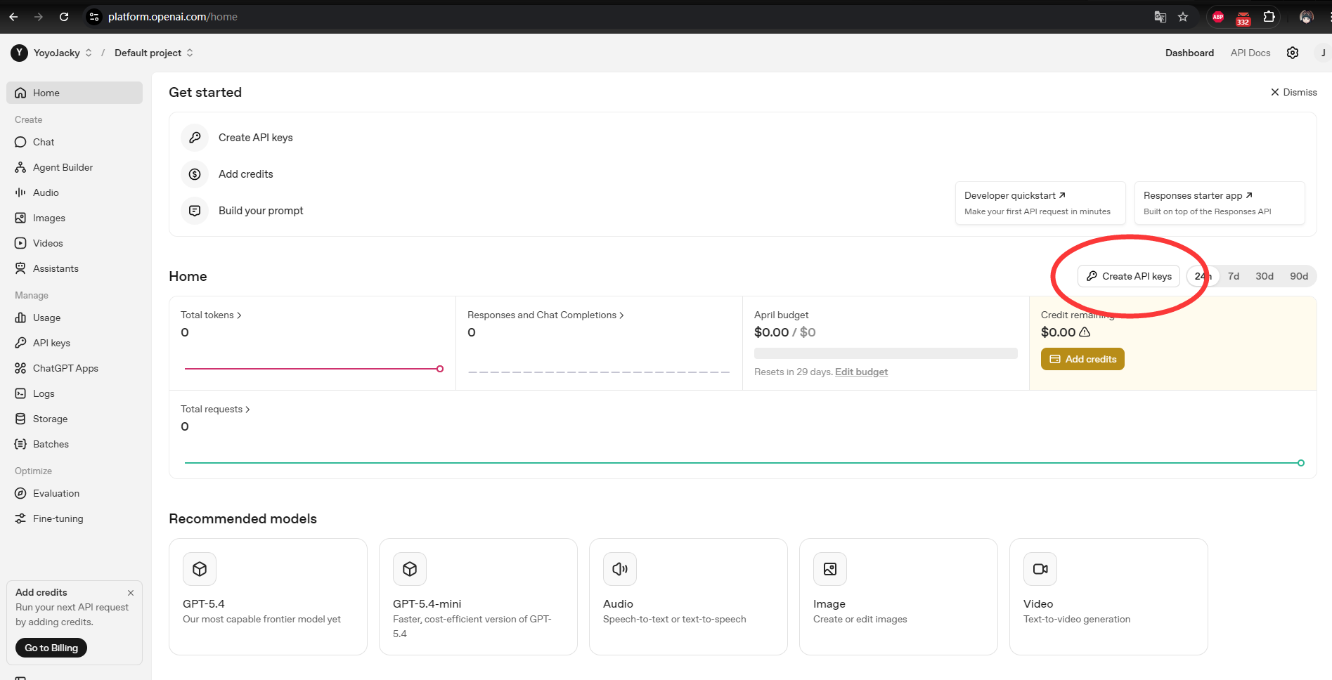The image size is (1332, 680).
Task: Click the site info icon in address bar
Action: [94, 17]
